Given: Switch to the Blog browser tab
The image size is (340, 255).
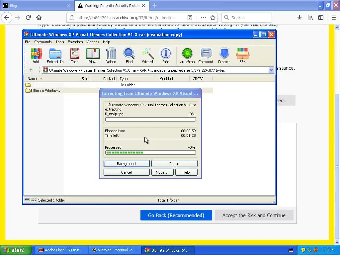Looking at the screenshot, I should pos(37,6).
